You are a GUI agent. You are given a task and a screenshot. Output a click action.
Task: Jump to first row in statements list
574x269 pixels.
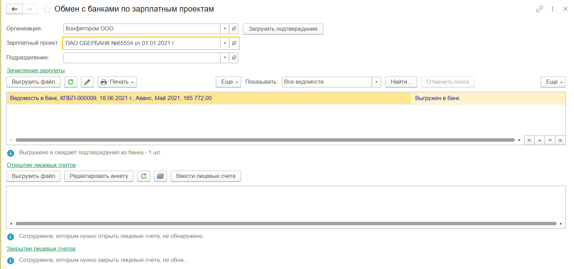coord(529,140)
